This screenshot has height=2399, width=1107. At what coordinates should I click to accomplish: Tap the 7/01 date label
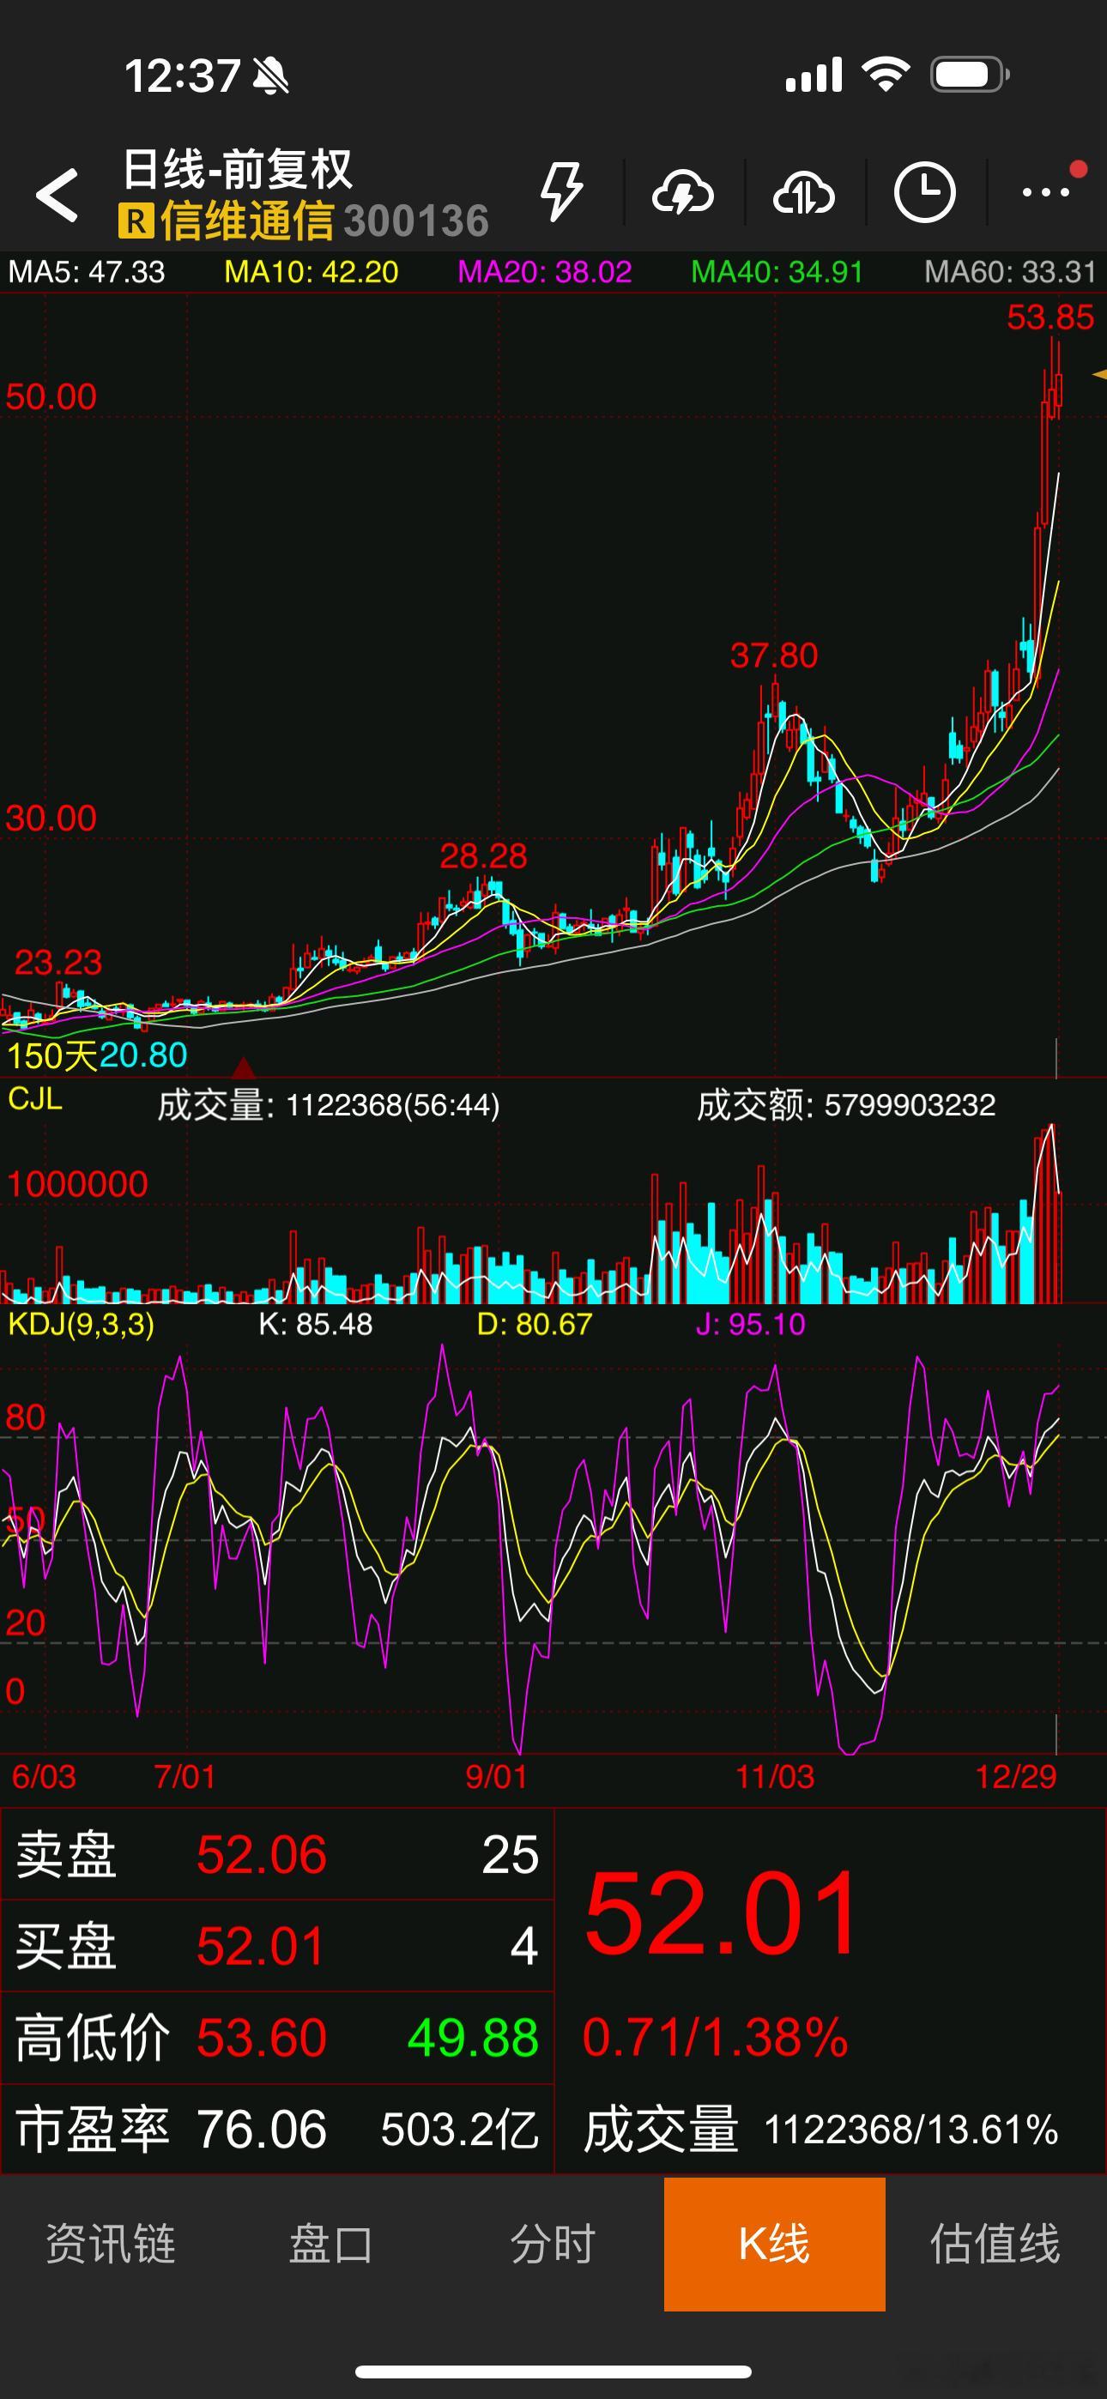click(x=184, y=1776)
